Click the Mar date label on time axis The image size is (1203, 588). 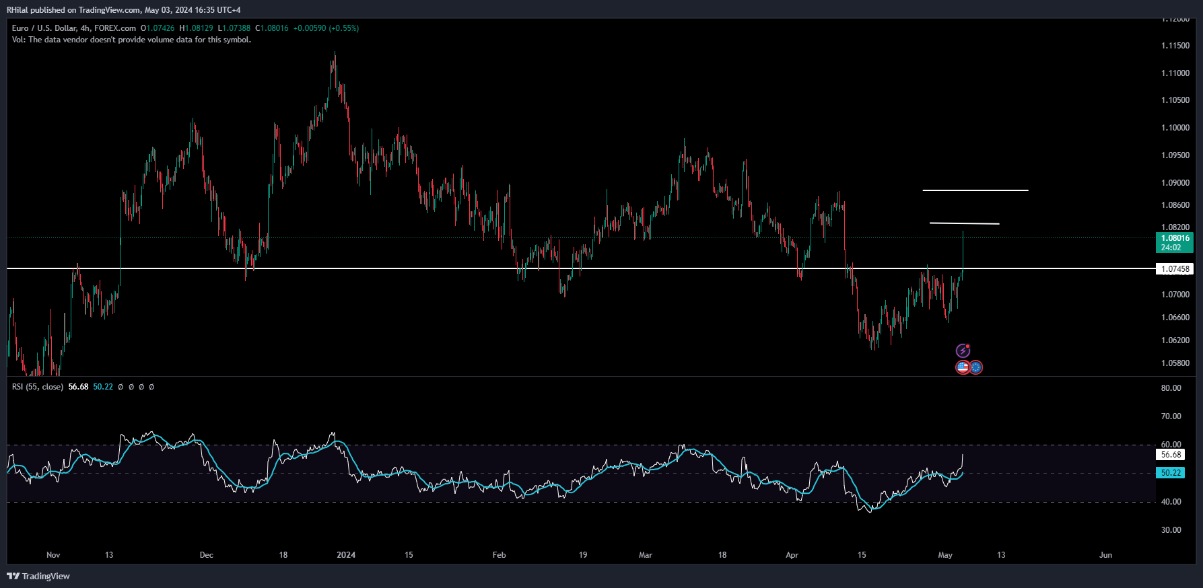[646, 555]
